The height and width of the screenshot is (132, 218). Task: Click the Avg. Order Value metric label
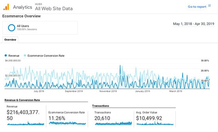pos(146,112)
